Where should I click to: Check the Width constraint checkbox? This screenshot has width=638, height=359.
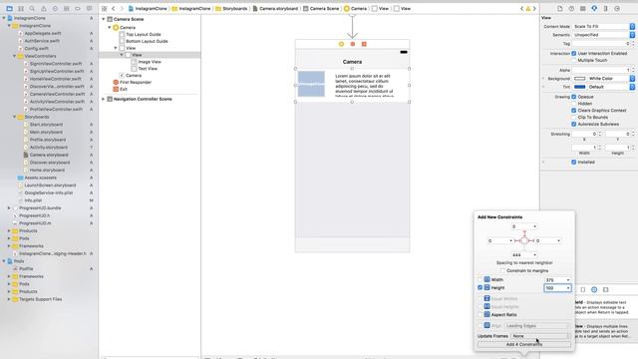(x=479, y=279)
